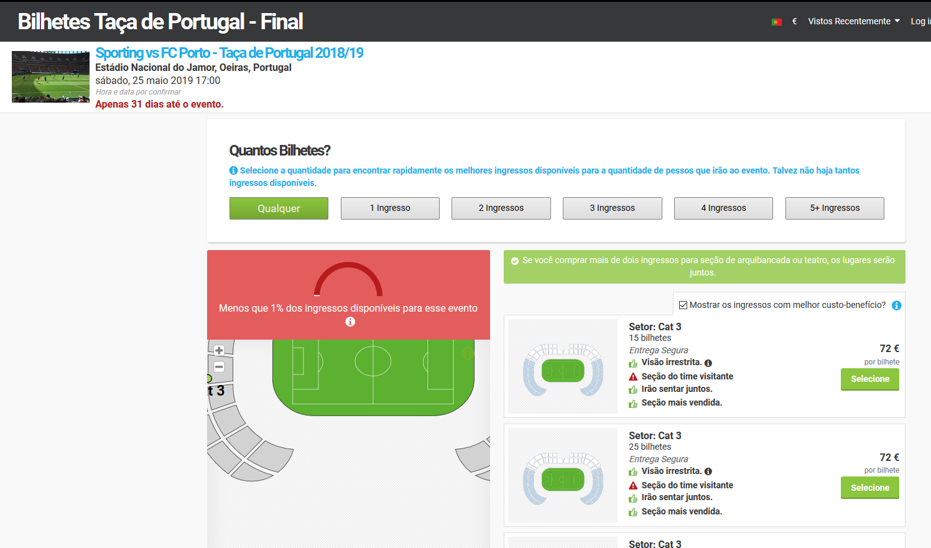Click Estádio Nacional do Jamor venue text
Image resolution: width=931 pixels, height=548 pixels.
click(193, 67)
